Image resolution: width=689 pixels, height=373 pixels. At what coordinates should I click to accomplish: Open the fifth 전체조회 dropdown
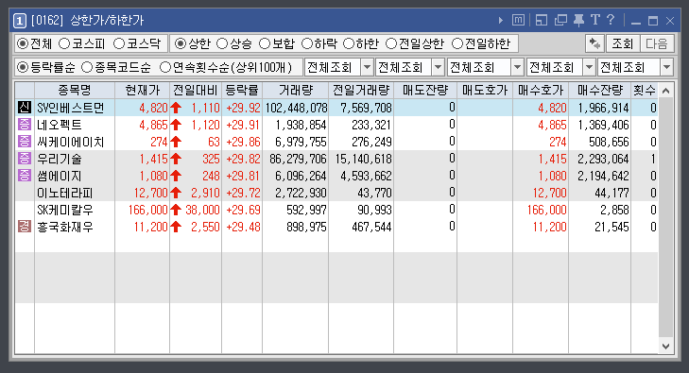[666, 67]
